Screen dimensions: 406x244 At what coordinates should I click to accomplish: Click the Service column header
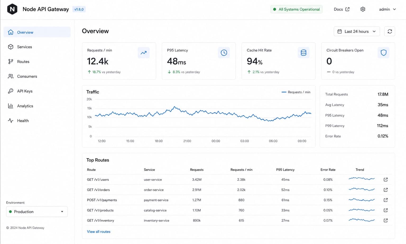tap(149, 170)
